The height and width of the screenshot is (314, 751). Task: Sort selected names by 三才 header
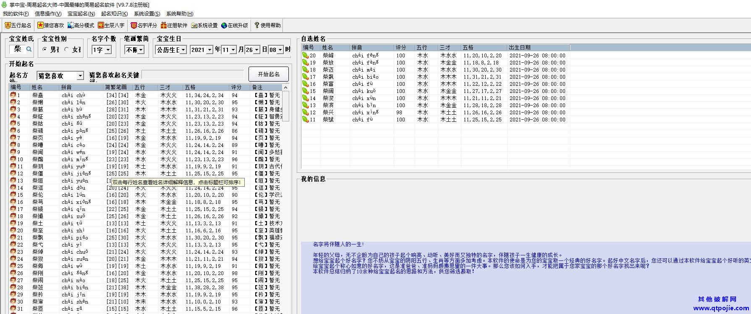coord(450,47)
